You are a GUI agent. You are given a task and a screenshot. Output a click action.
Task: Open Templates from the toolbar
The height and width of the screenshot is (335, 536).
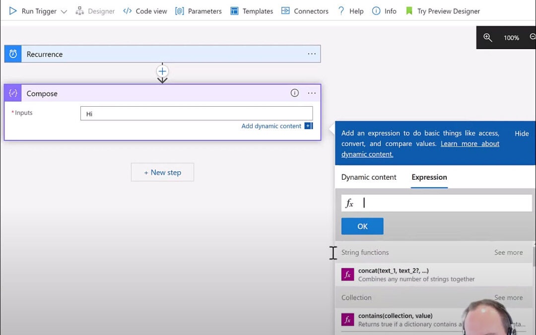coord(252,11)
